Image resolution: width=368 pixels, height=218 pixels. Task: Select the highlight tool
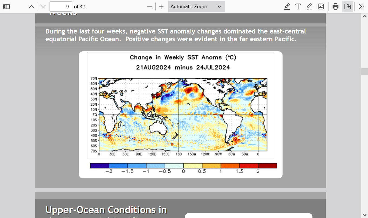tap(287, 6)
